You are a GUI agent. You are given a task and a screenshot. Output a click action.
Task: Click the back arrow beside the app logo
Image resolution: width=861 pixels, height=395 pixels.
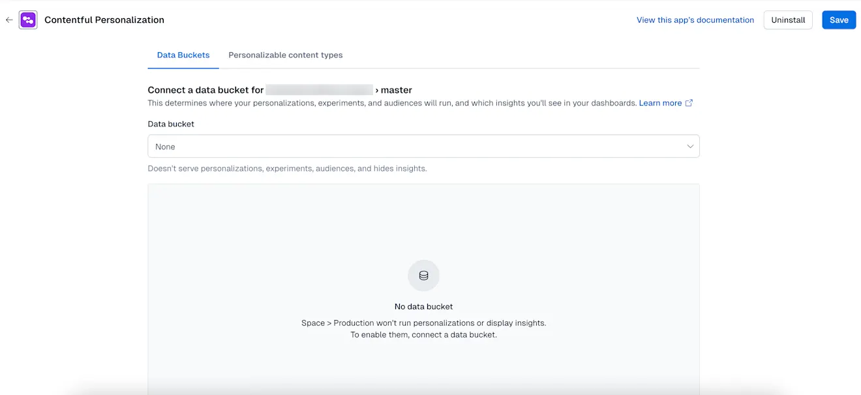point(9,20)
